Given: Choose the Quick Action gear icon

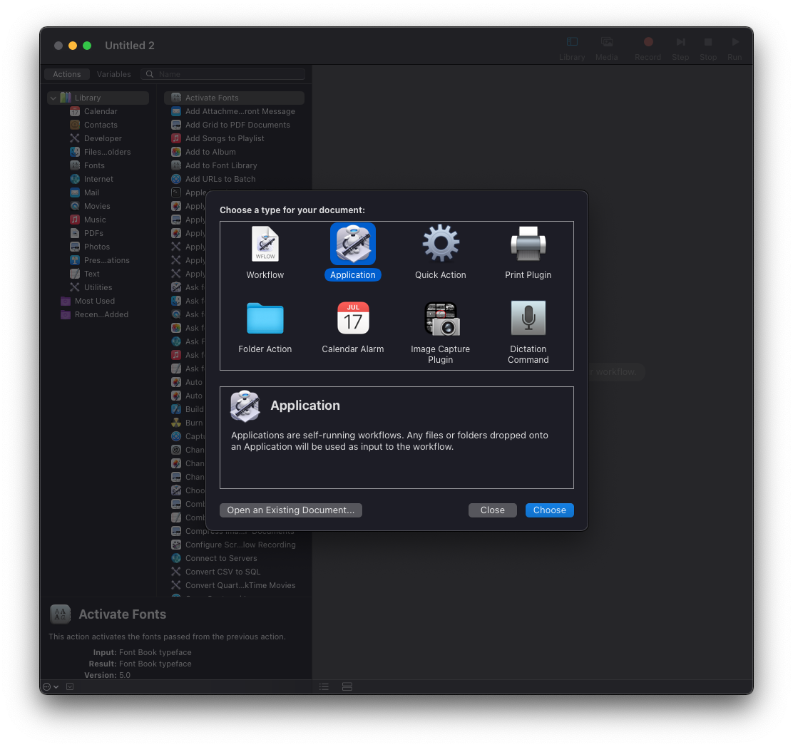Looking at the screenshot, I should pyautogui.click(x=440, y=244).
